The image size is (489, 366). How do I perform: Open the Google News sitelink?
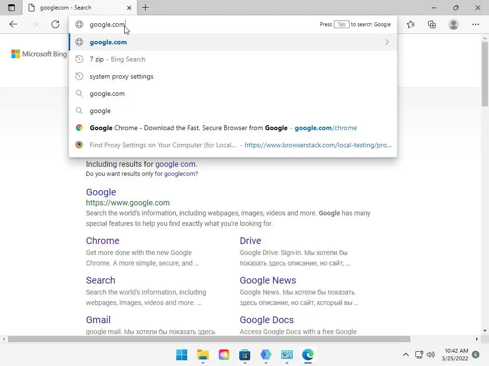268,280
